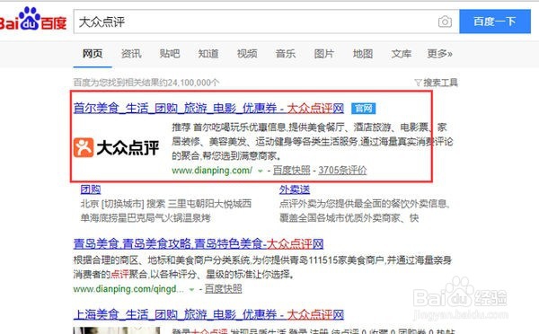Open 百度快照 link of first result
The width and height of the screenshot is (539, 334).
pos(291,170)
